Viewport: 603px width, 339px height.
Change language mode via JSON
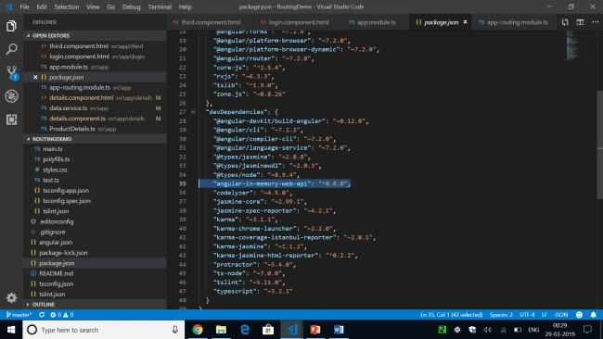click(560, 315)
